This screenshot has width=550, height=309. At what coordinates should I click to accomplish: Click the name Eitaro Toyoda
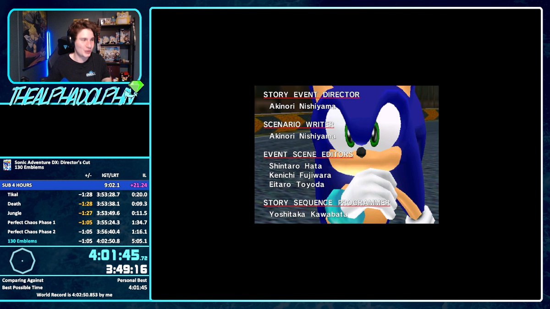[297, 184]
